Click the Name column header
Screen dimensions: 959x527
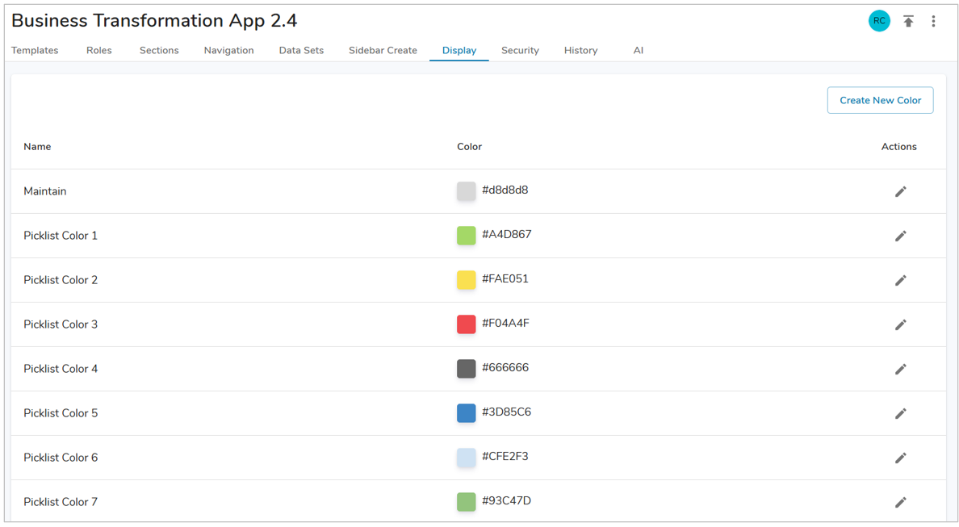click(x=37, y=147)
